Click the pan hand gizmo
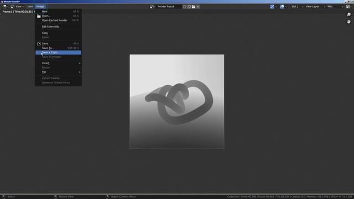Viewport: 354px width, 199px height. click(x=348, y=22)
